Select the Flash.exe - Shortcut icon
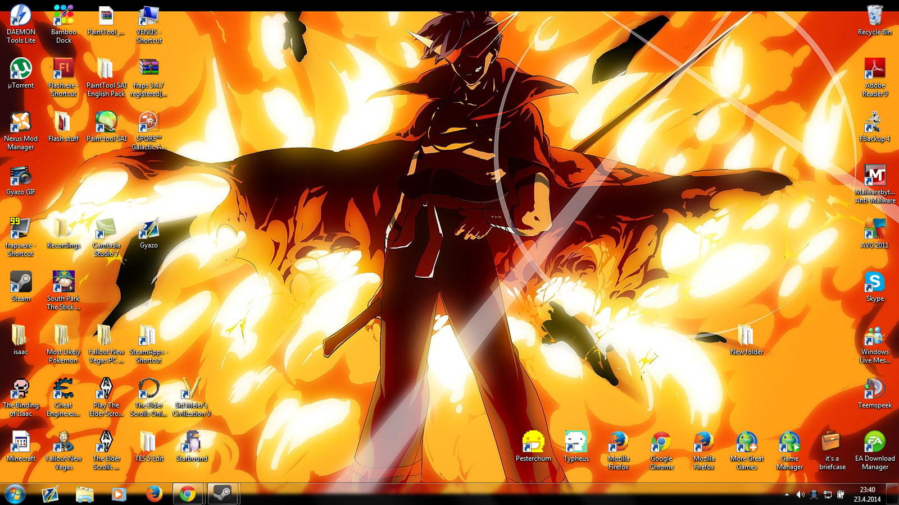899x505 pixels. pyautogui.click(x=63, y=78)
